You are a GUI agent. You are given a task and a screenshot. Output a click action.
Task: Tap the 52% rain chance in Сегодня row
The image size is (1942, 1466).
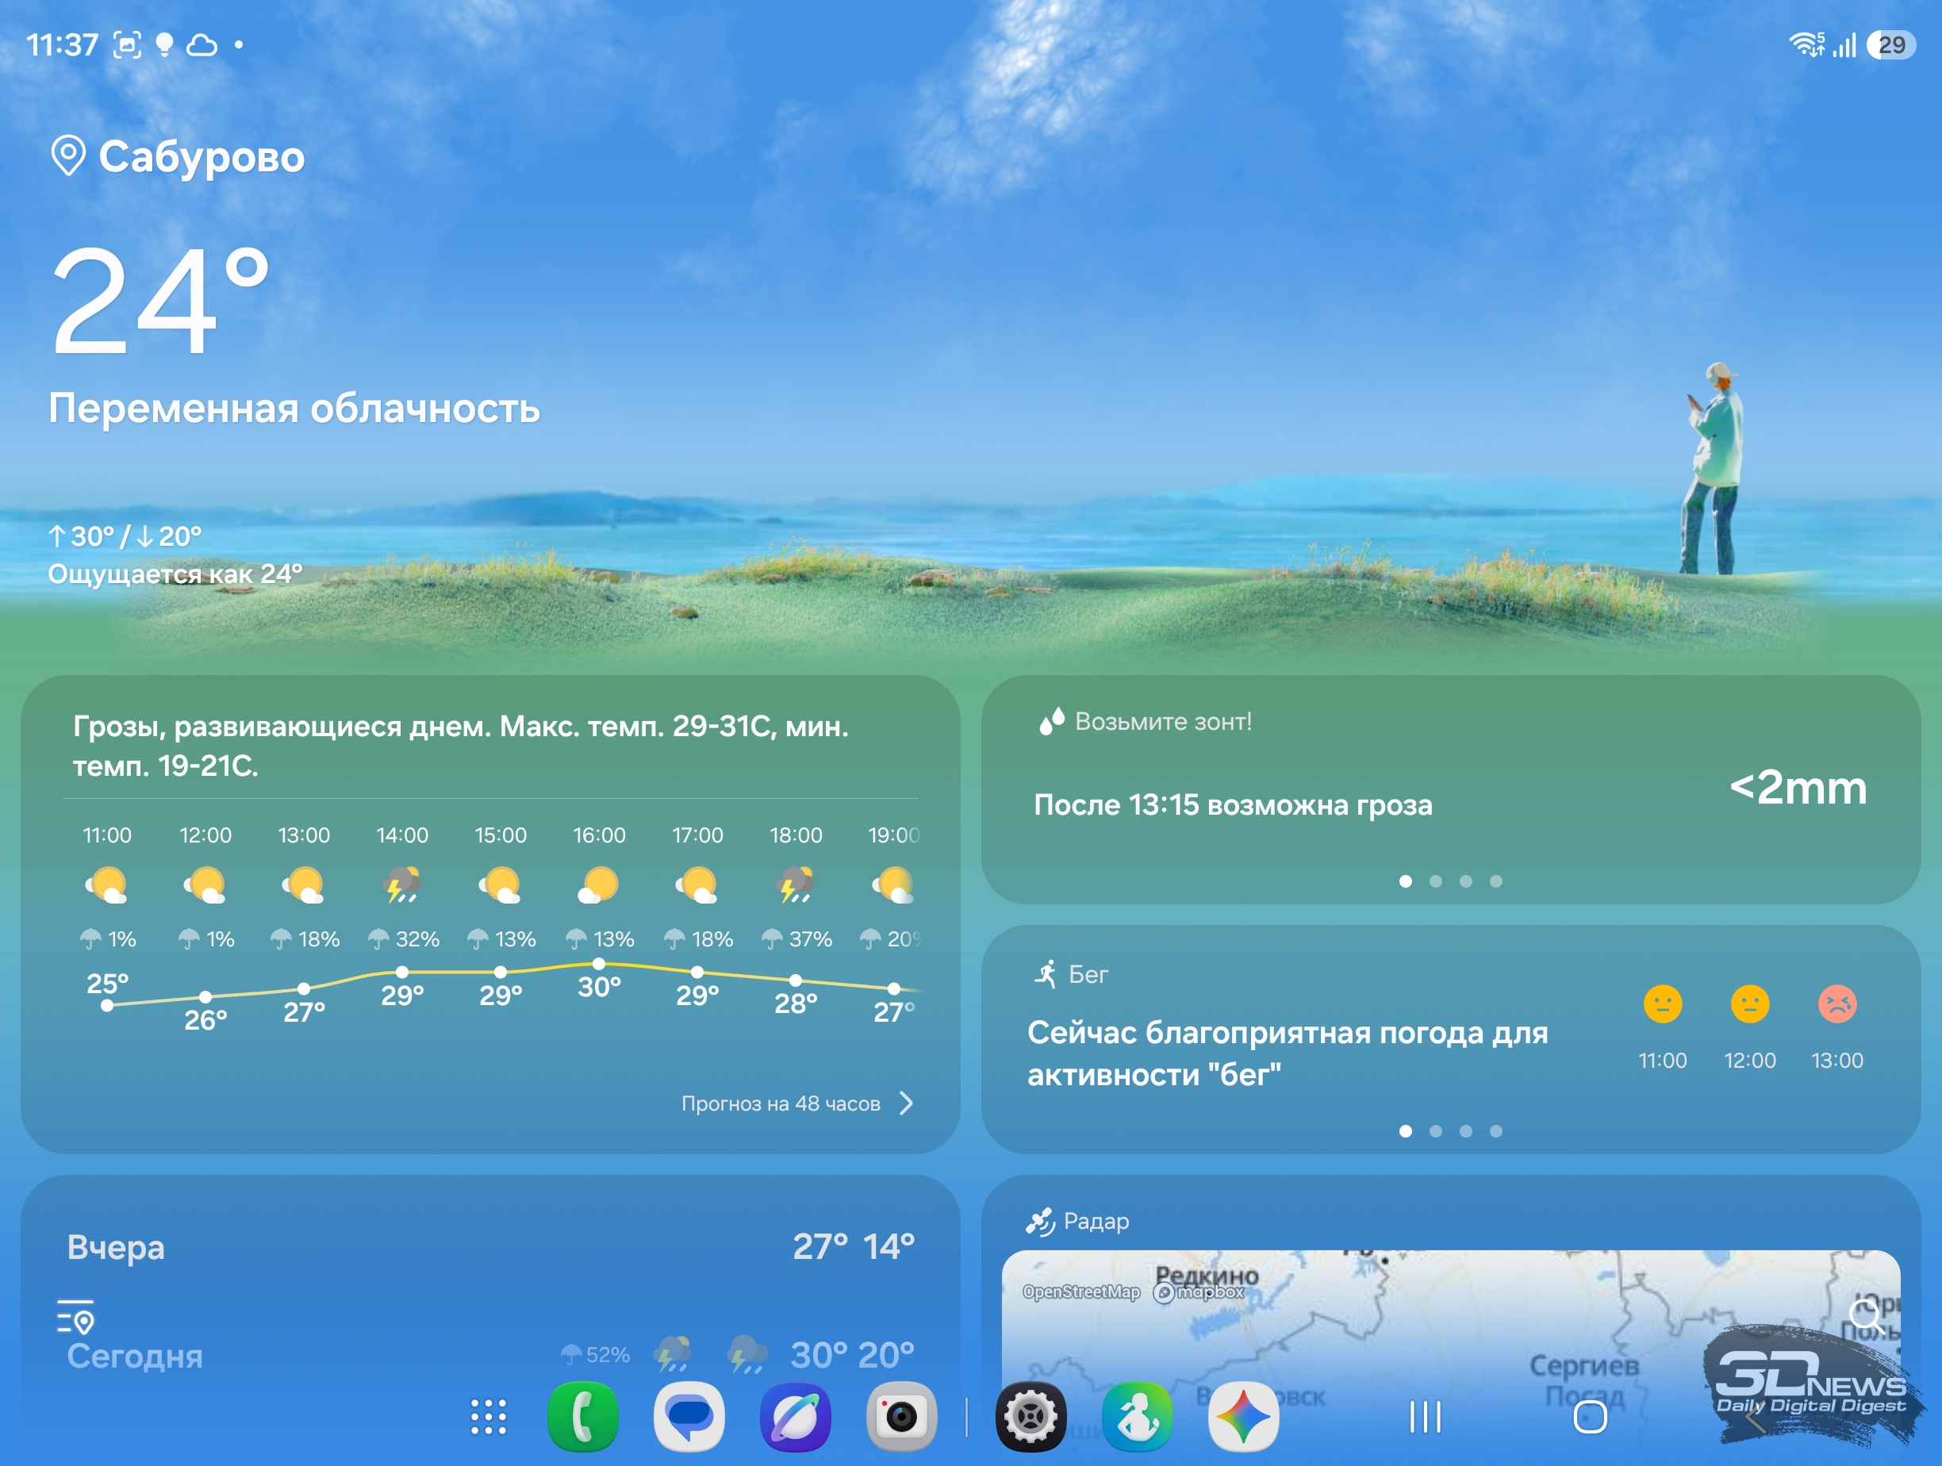tap(596, 1356)
